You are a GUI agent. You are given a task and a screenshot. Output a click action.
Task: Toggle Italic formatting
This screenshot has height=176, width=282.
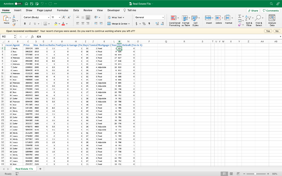click(30, 24)
